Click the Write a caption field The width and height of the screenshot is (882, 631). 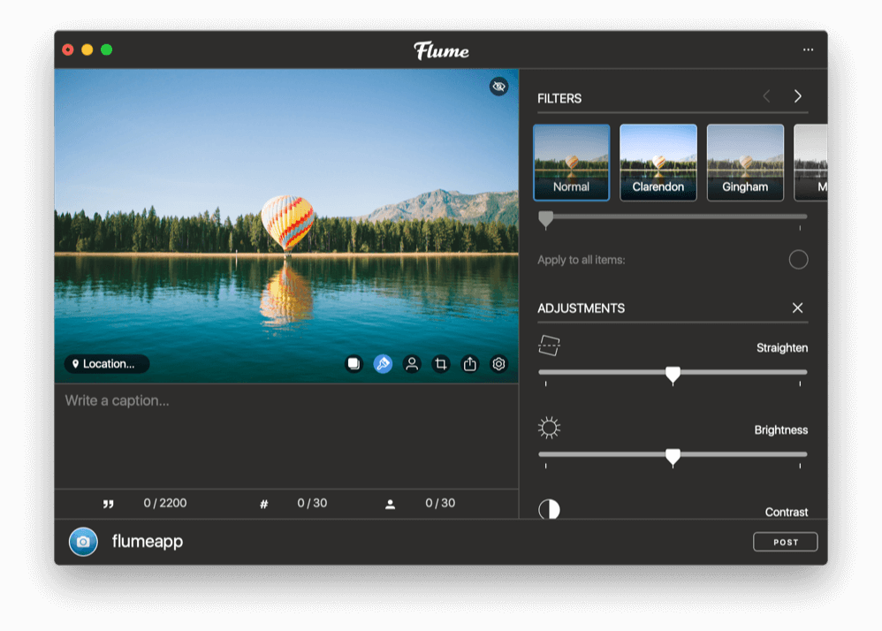(x=286, y=436)
